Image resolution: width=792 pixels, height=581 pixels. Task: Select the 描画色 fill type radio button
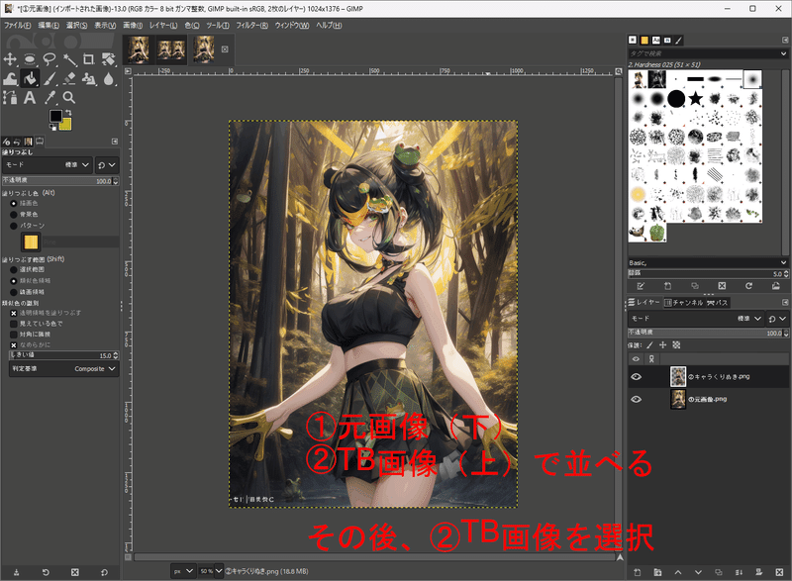14,204
